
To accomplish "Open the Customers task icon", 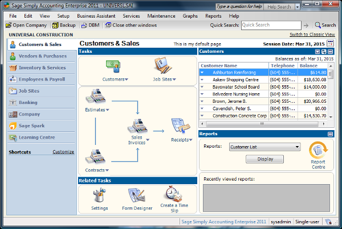I will [113, 66].
